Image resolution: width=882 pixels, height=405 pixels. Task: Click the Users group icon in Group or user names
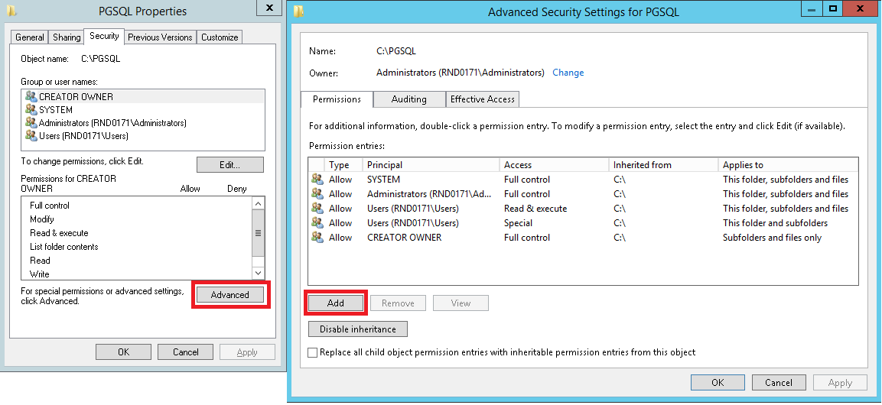click(31, 136)
